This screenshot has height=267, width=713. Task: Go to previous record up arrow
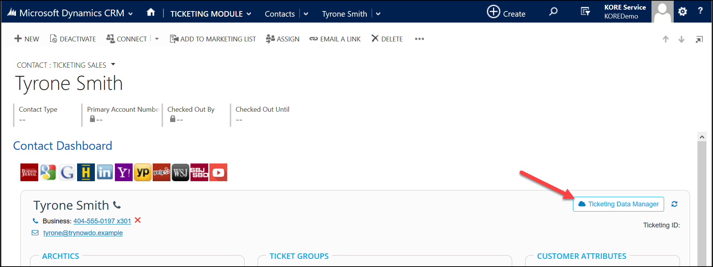point(666,39)
